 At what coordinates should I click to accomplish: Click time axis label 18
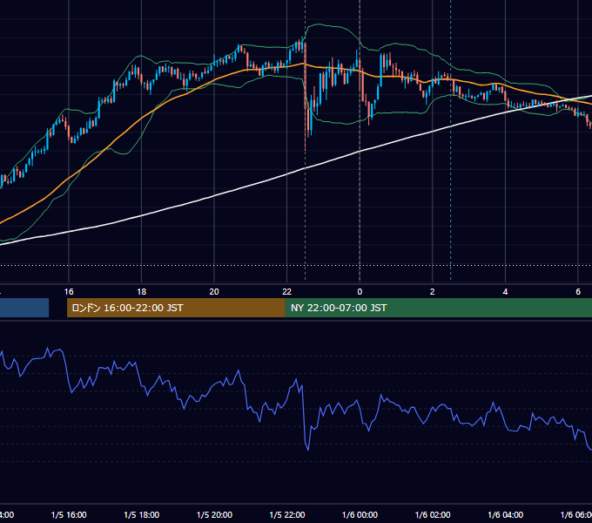(x=141, y=292)
